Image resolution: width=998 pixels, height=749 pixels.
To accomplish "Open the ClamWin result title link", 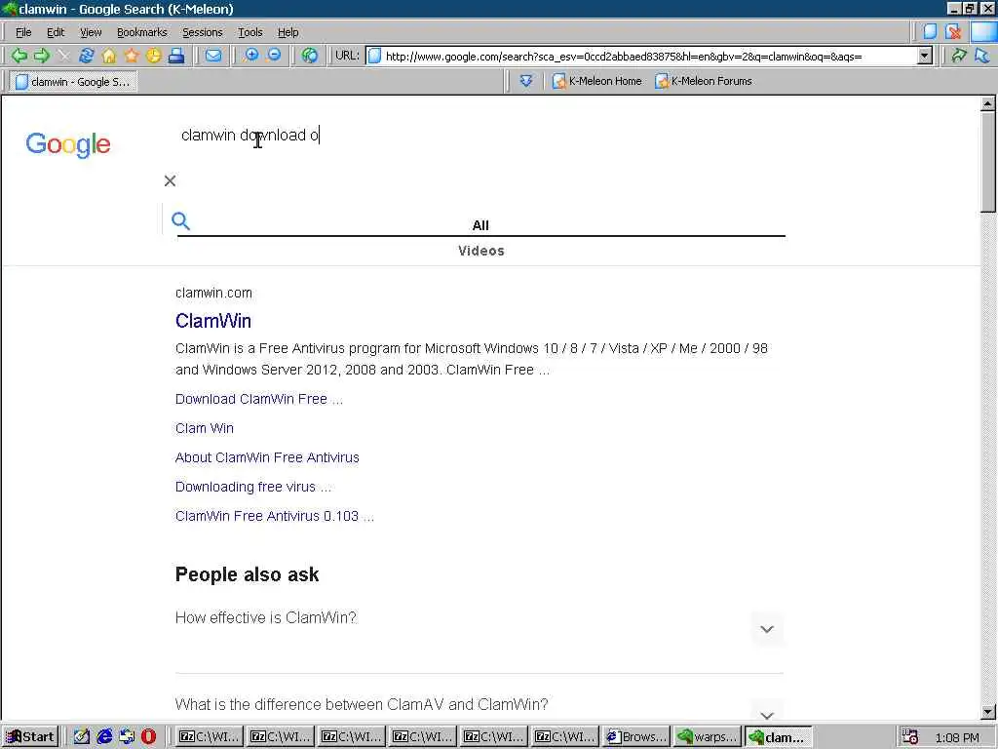I will pyautogui.click(x=213, y=321).
